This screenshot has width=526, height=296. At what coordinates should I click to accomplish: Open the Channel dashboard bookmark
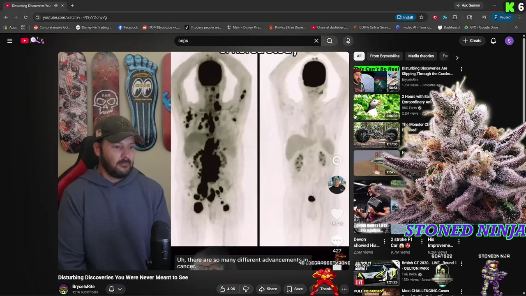(330, 28)
